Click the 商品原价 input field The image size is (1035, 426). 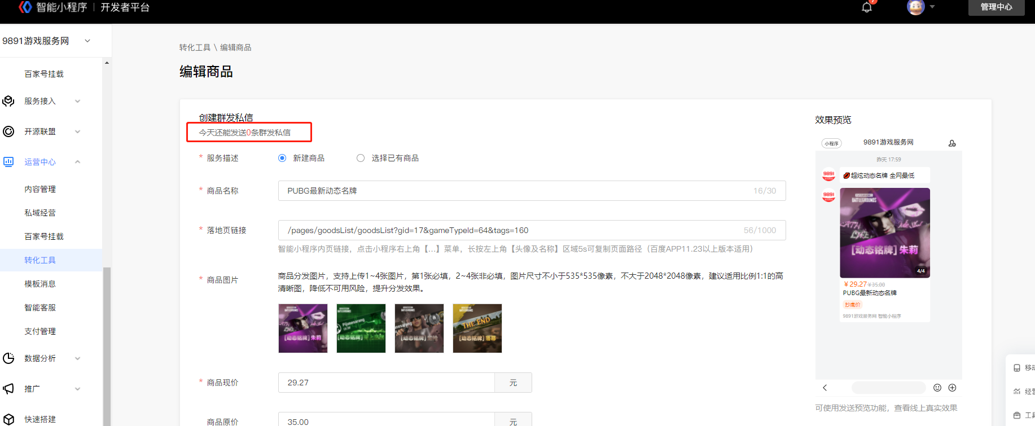(387, 419)
